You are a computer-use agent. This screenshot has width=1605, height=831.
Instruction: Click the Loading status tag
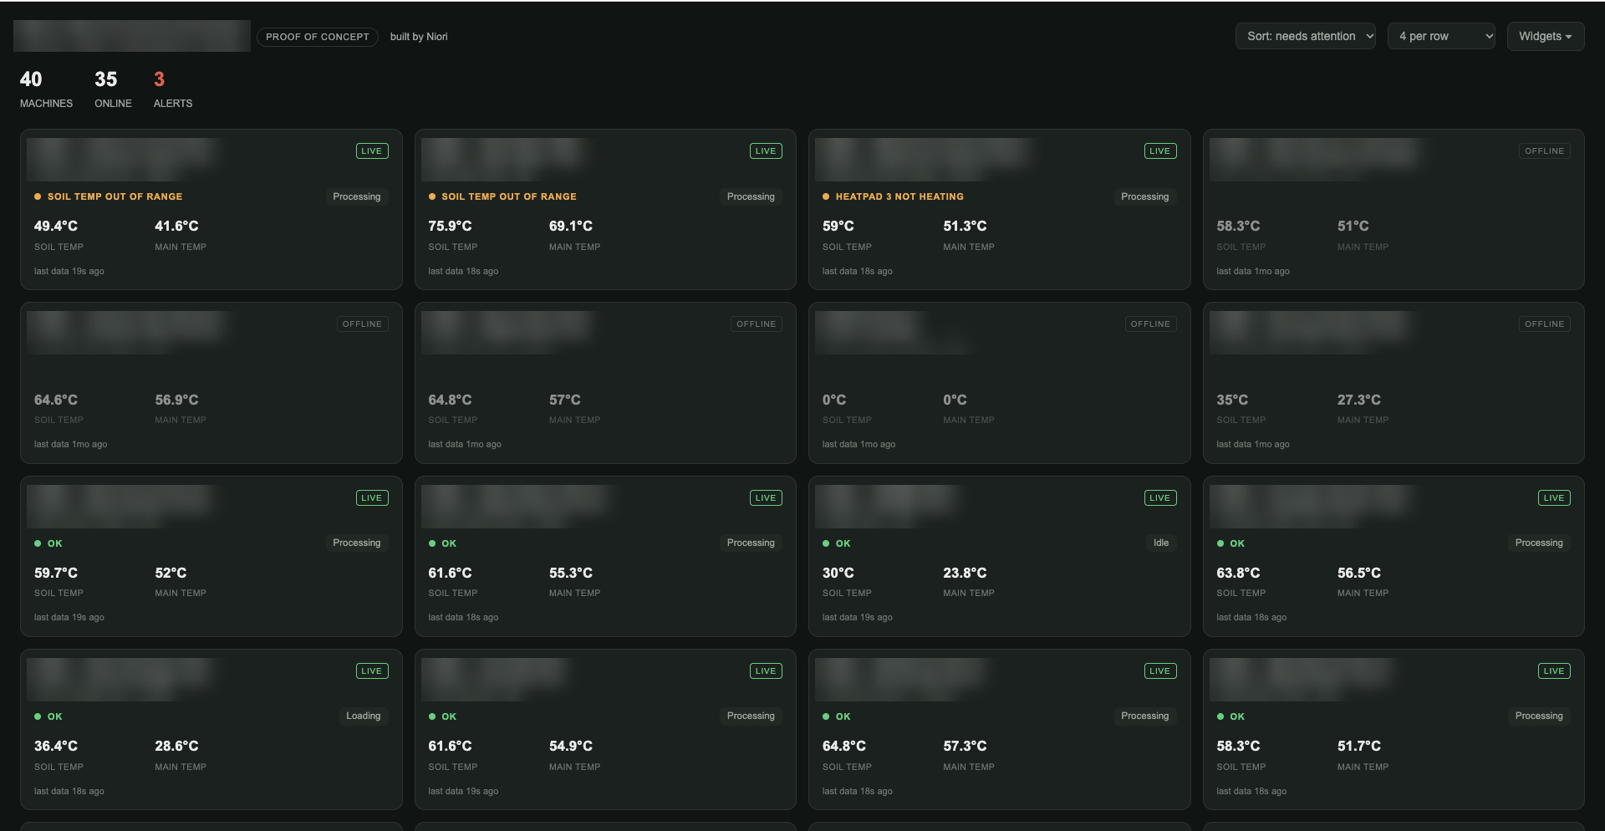pyautogui.click(x=364, y=716)
